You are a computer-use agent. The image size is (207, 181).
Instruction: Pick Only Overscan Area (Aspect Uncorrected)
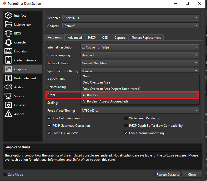coord(140,89)
